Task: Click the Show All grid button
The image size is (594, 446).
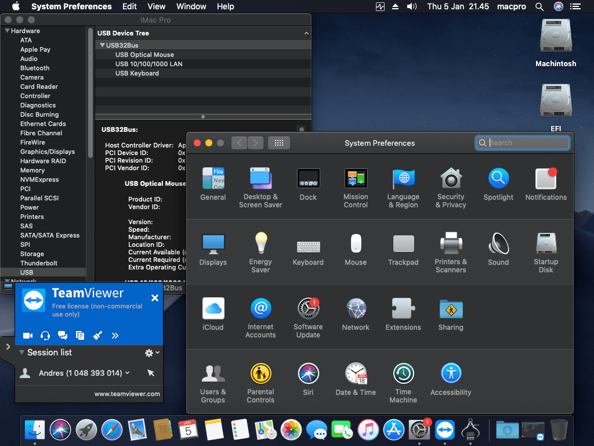Action: (x=279, y=143)
